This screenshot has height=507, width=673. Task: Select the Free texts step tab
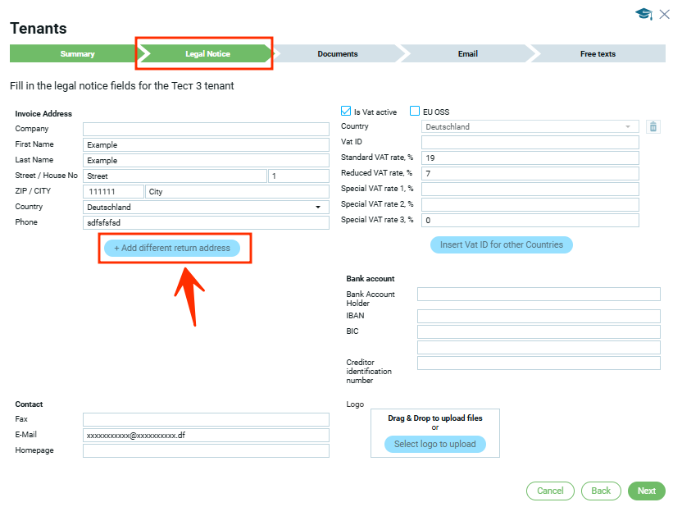(597, 54)
